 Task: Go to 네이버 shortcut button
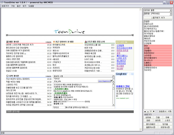coord(148,117)
